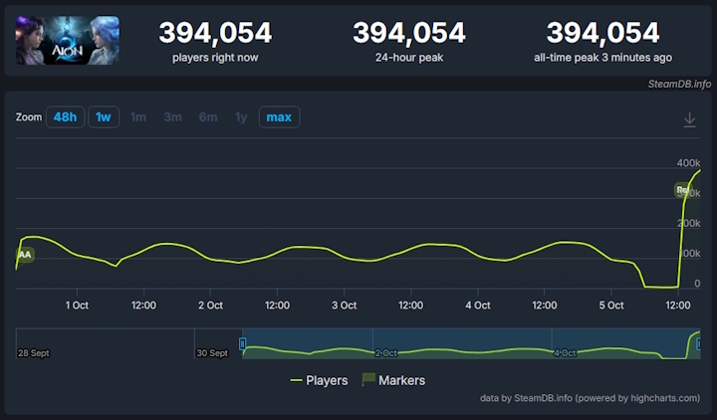Click '28 Sept' navigator label

34,353
